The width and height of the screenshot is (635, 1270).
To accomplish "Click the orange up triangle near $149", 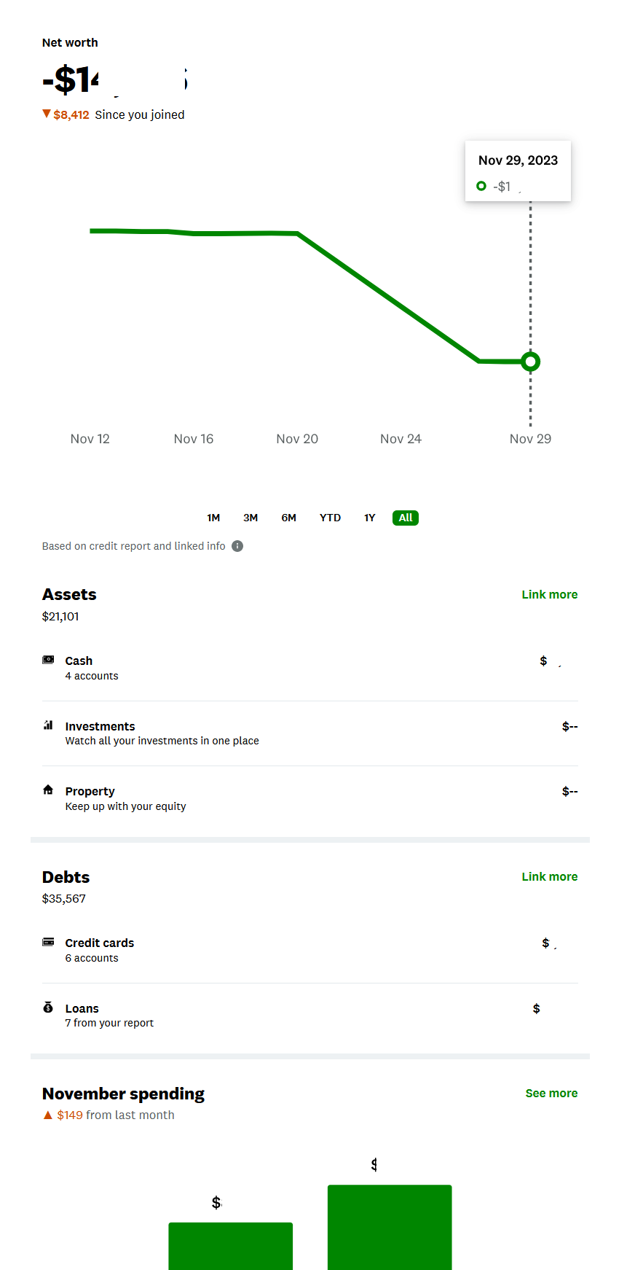I will coord(48,1115).
